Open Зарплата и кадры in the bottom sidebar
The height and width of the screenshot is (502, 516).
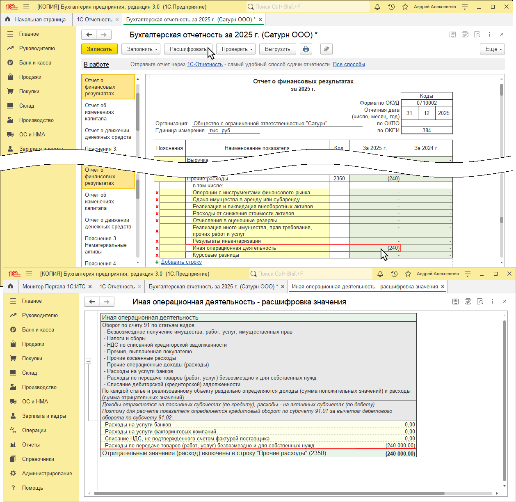41,416
